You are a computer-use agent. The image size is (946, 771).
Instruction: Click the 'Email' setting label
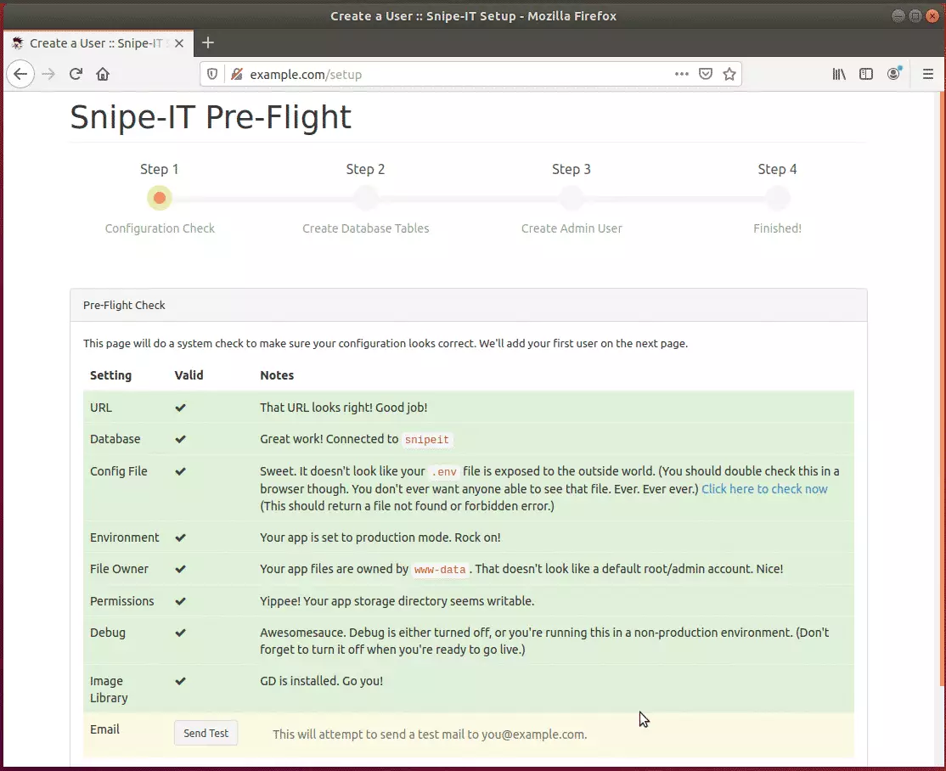(105, 729)
